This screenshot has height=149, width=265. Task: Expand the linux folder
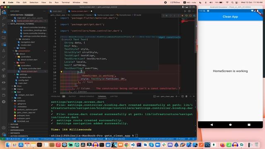pyautogui.click(x=19, y=86)
